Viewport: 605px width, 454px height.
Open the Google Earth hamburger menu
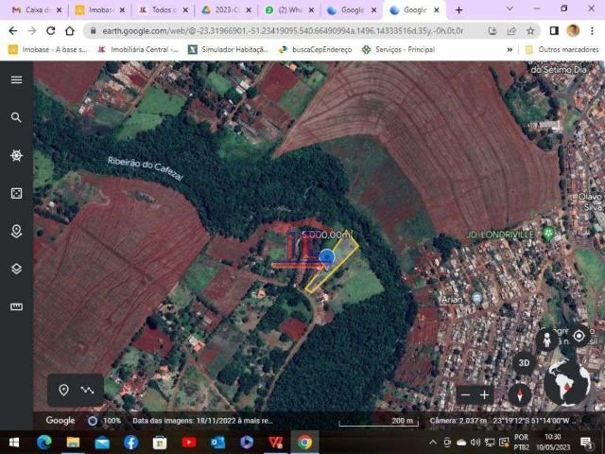click(16, 79)
